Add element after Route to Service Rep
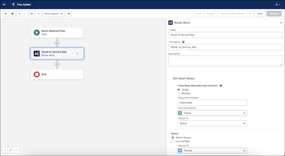Screen dimensions: 285x156 pyautogui.click(x=57, y=64)
